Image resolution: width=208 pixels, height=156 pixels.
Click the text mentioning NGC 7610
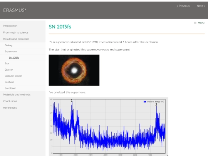(104, 42)
